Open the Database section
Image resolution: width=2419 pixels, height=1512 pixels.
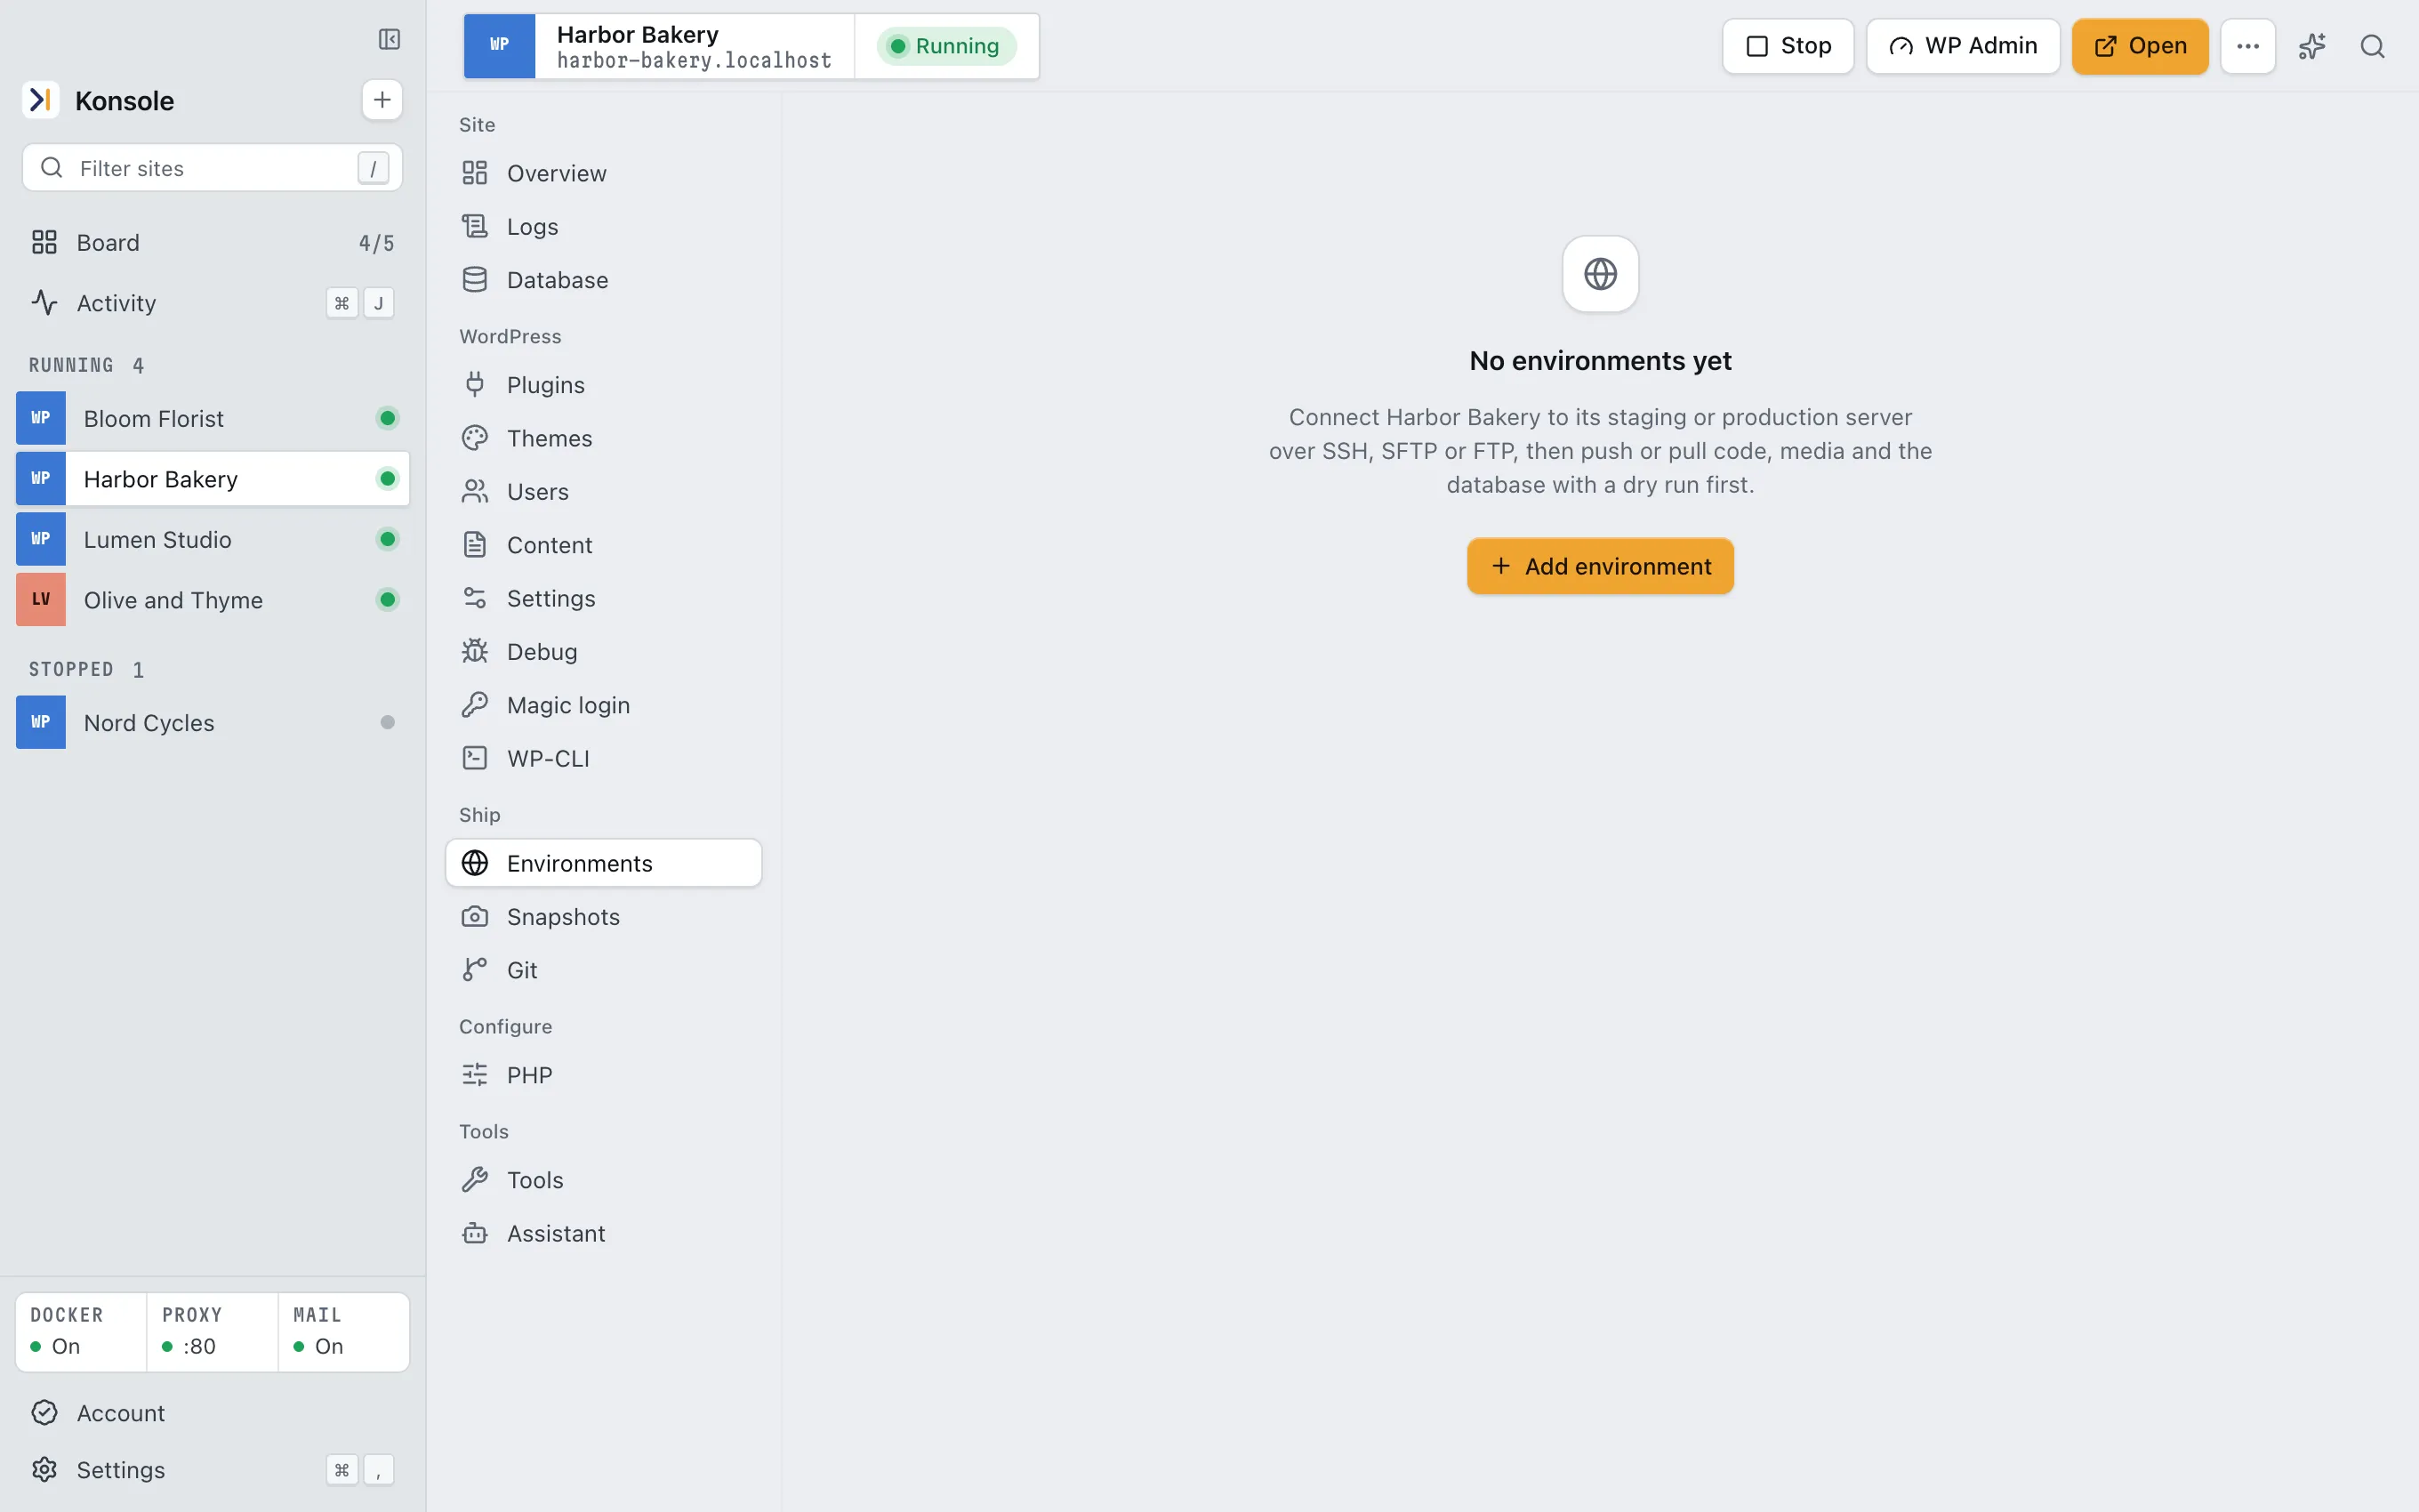click(604, 280)
